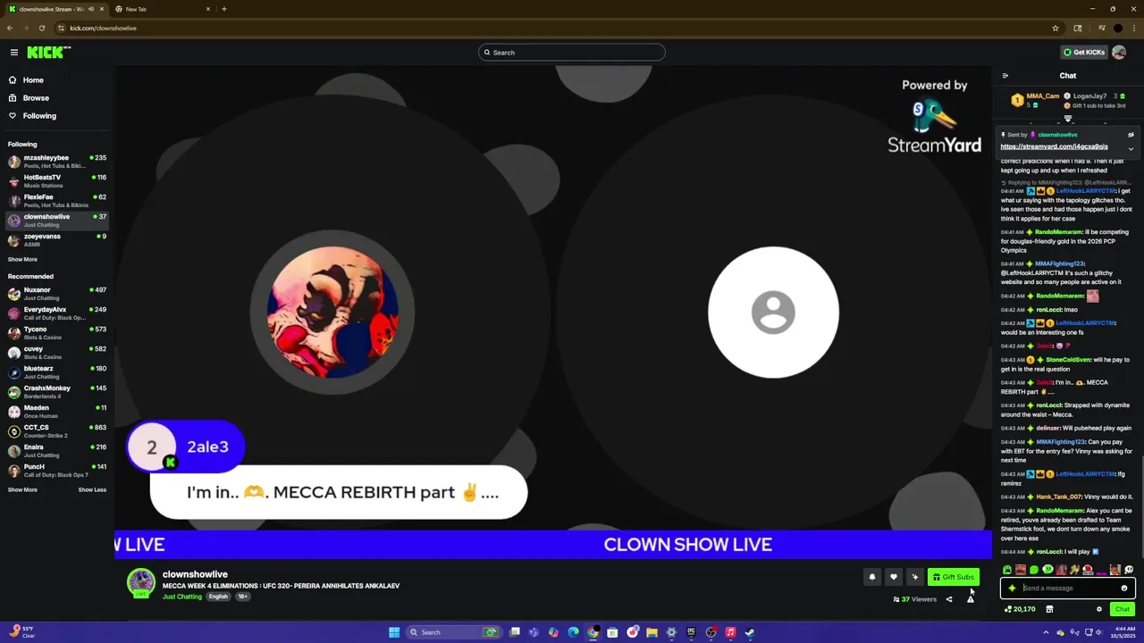Open the hamburger sidebar menu
The height and width of the screenshot is (643, 1144).
point(13,53)
